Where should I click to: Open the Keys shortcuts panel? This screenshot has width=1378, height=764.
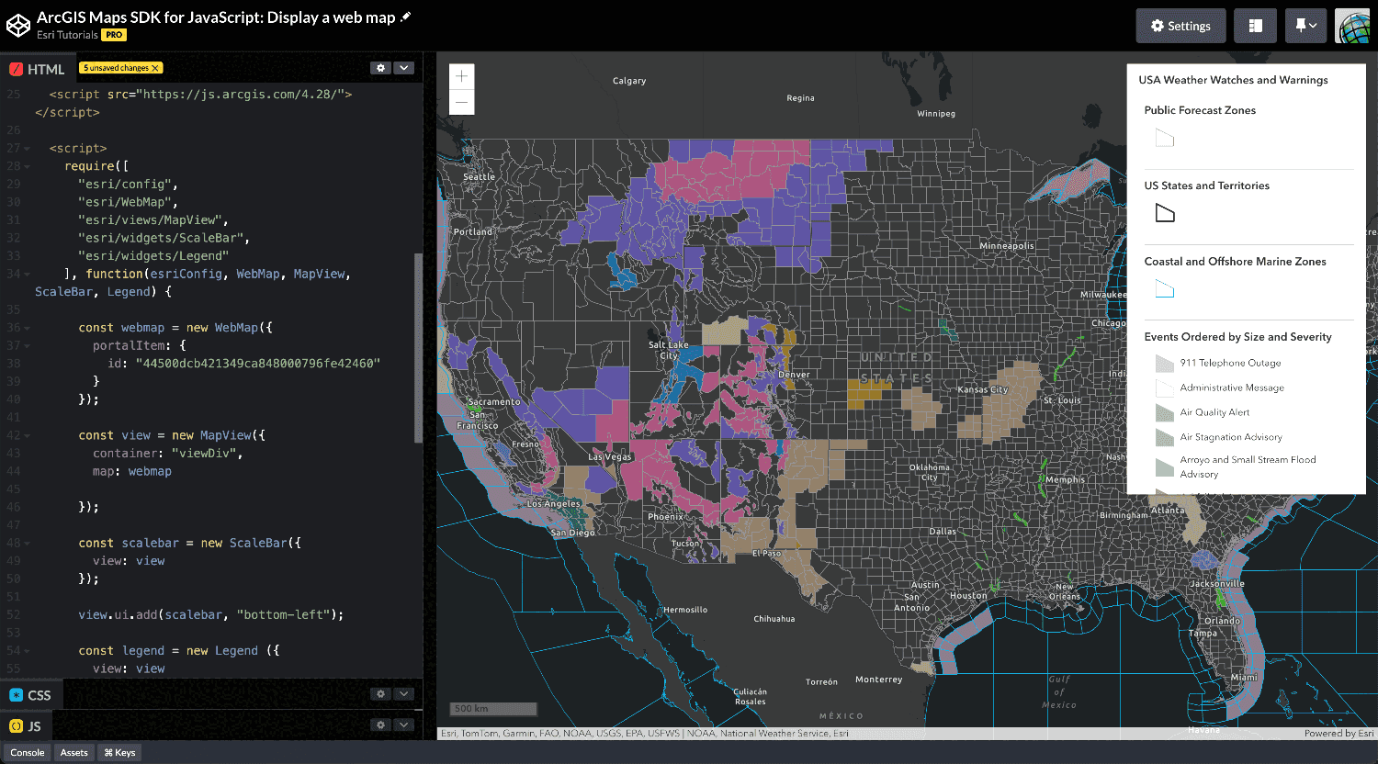[119, 752]
